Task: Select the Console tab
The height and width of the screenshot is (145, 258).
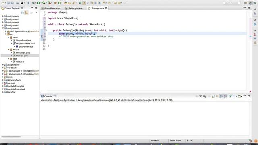Action: pyautogui.click(x=48, y=97)
